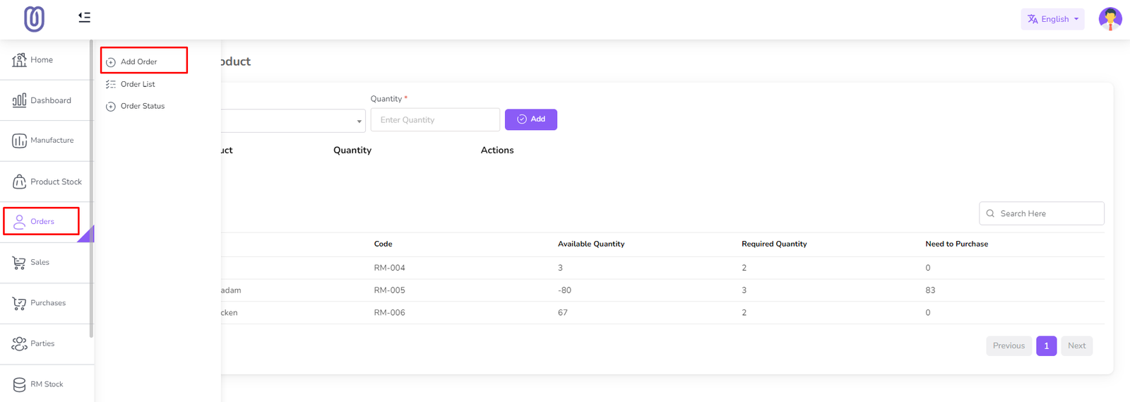Open RM Stock database icon
Screen dimensions: 1130x402
(19, 384)
